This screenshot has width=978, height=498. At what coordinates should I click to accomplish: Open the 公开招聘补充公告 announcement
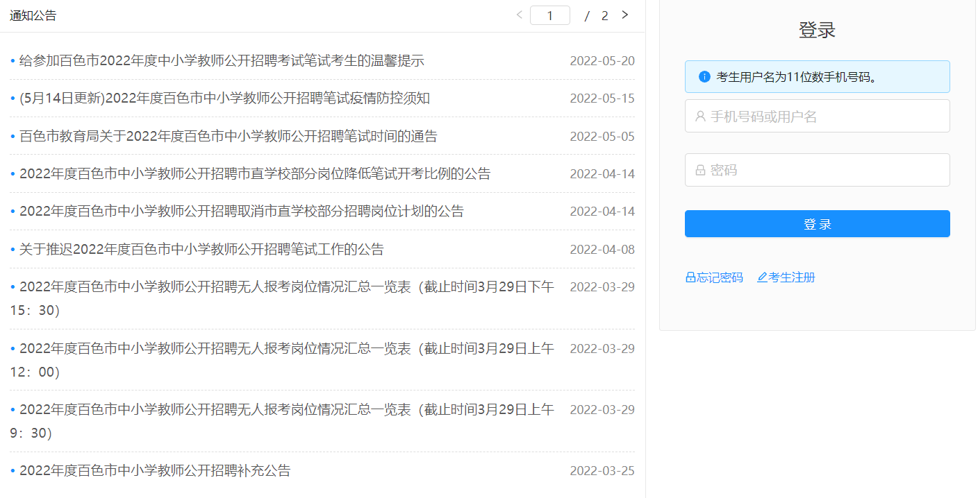pos(155,471)
